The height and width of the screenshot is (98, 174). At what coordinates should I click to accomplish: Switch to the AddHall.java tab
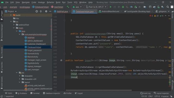(x=62, y=11)
